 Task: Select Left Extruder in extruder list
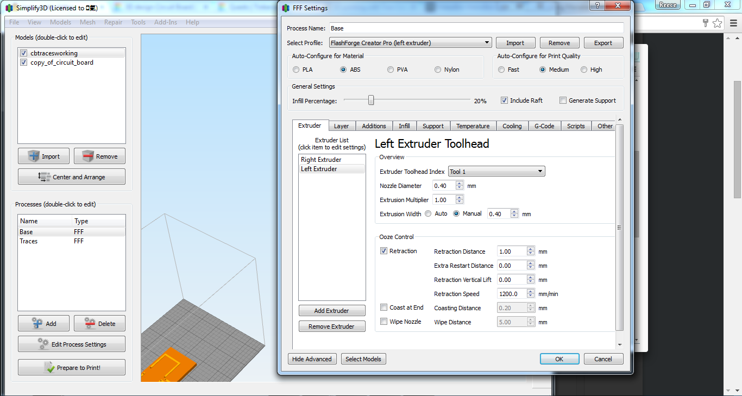coord(332,169)
